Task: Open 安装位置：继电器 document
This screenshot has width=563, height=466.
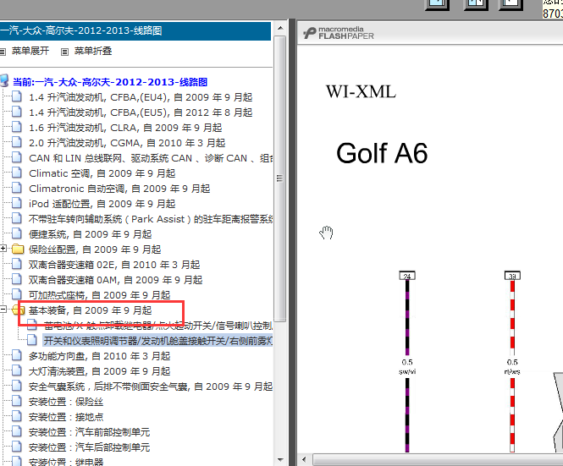Action: click(66, 462)
